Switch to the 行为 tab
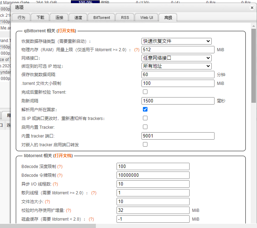Screen dimensions: 257x228 point(21,18)
